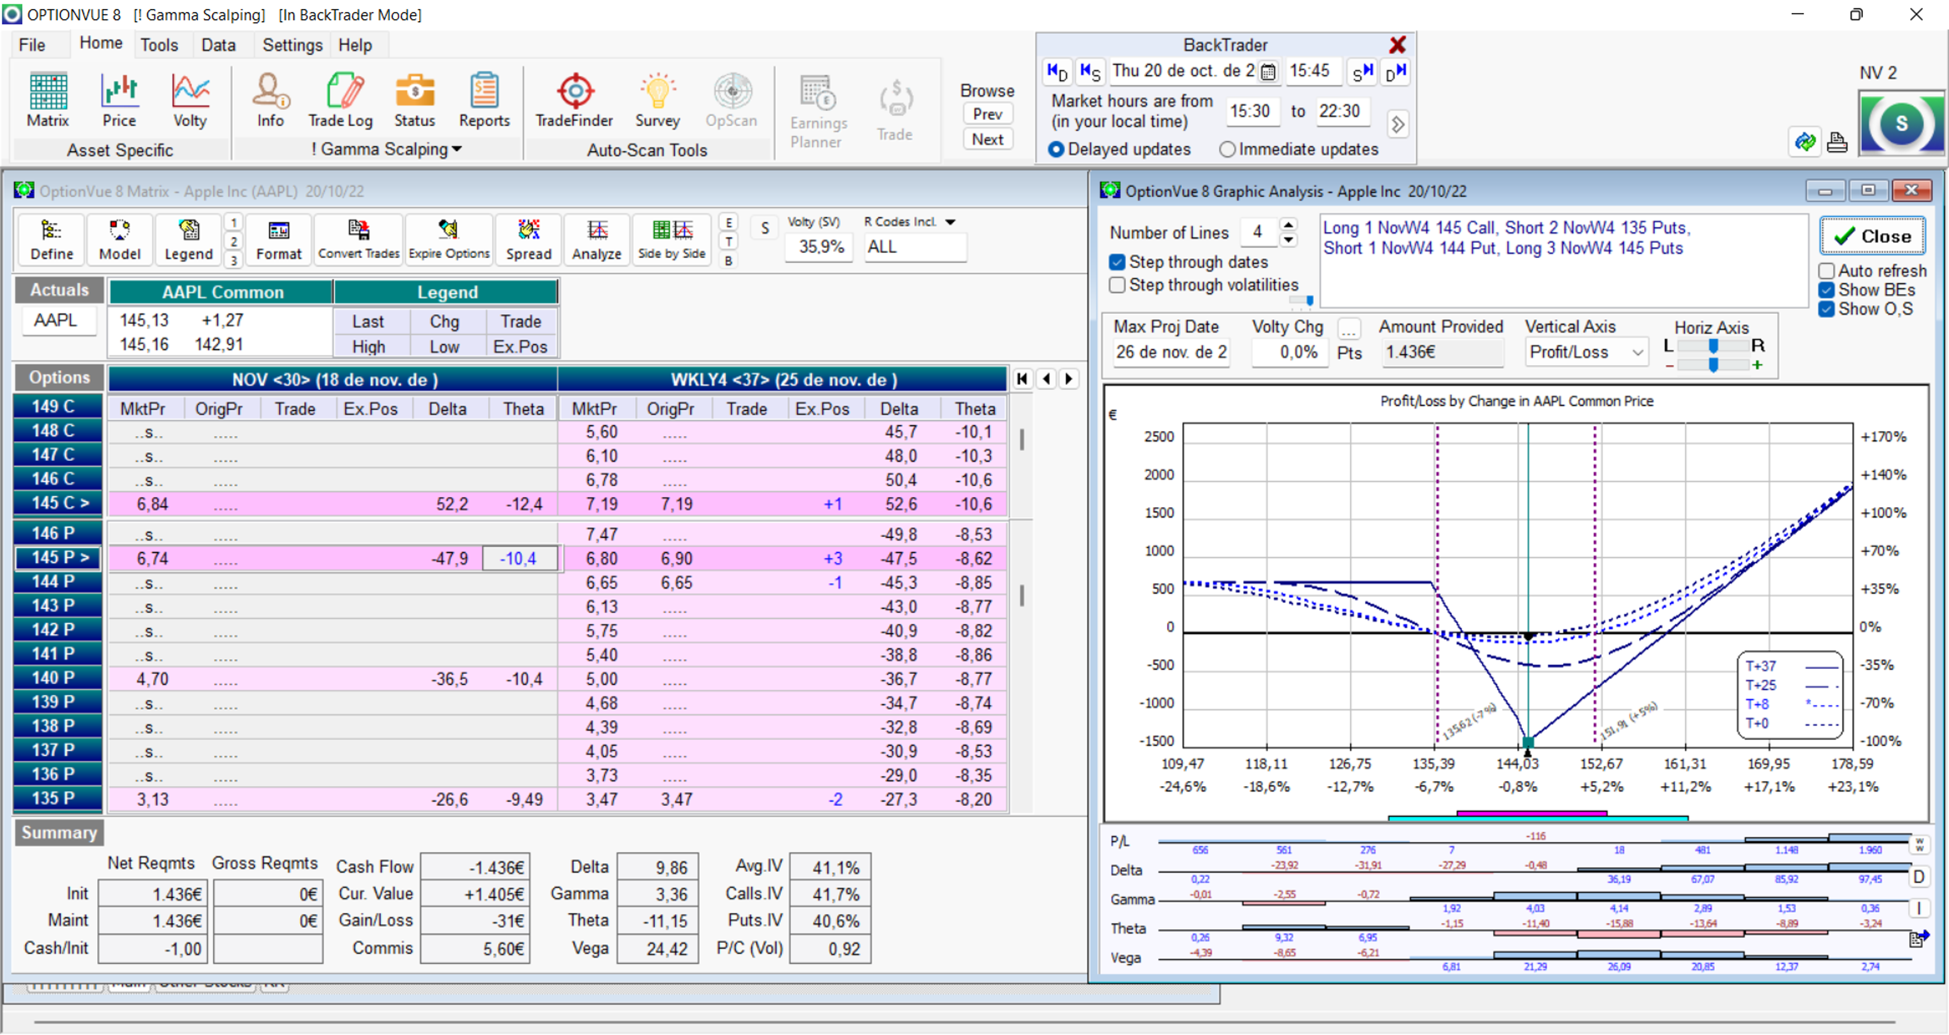Image resolution: width=1949 pixels, height=1035 pixels.
Task: Step back one day in BackTrader
Action: (1057, 71)
